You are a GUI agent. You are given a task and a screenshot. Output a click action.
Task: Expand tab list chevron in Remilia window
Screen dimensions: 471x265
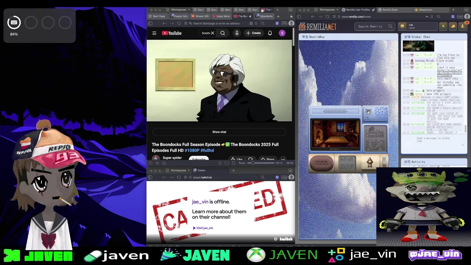(x=467, y=10)
